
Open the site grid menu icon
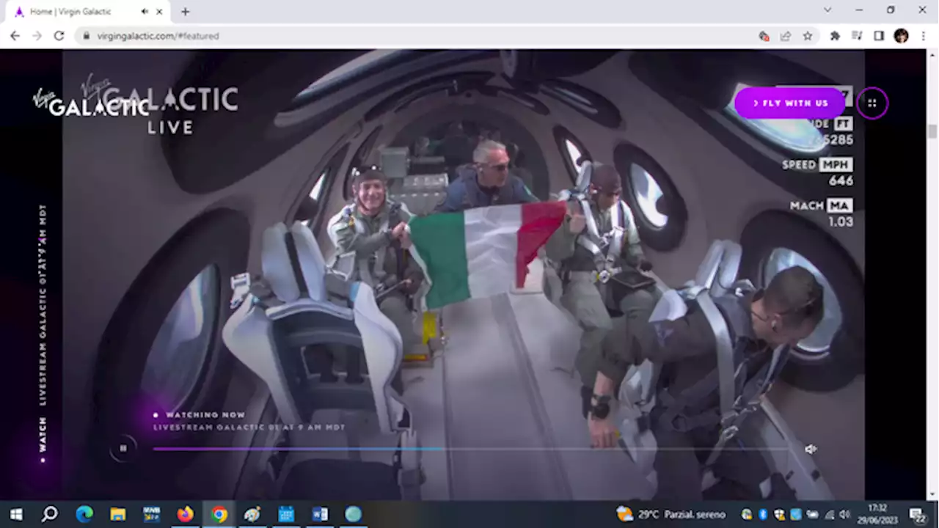click(872, 103)
